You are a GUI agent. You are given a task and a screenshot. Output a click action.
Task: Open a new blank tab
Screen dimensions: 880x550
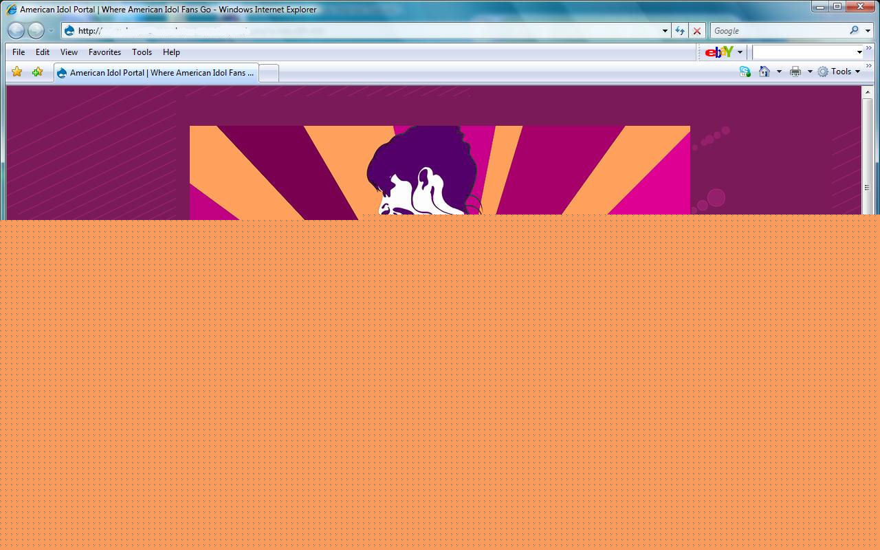(x=269, y=73)
